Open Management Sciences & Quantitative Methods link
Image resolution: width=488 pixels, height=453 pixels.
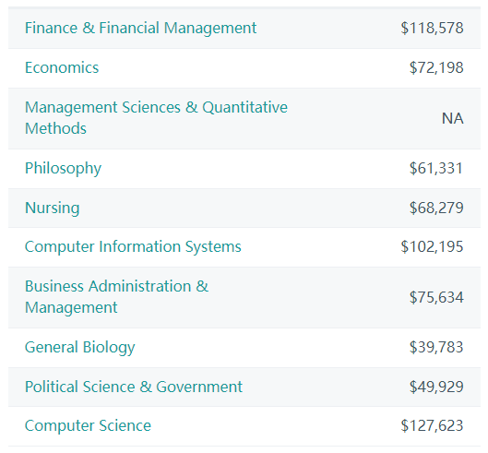point(156,118)
